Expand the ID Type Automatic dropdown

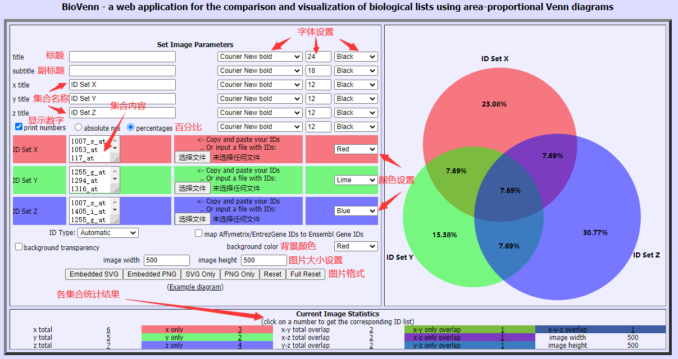108,233
